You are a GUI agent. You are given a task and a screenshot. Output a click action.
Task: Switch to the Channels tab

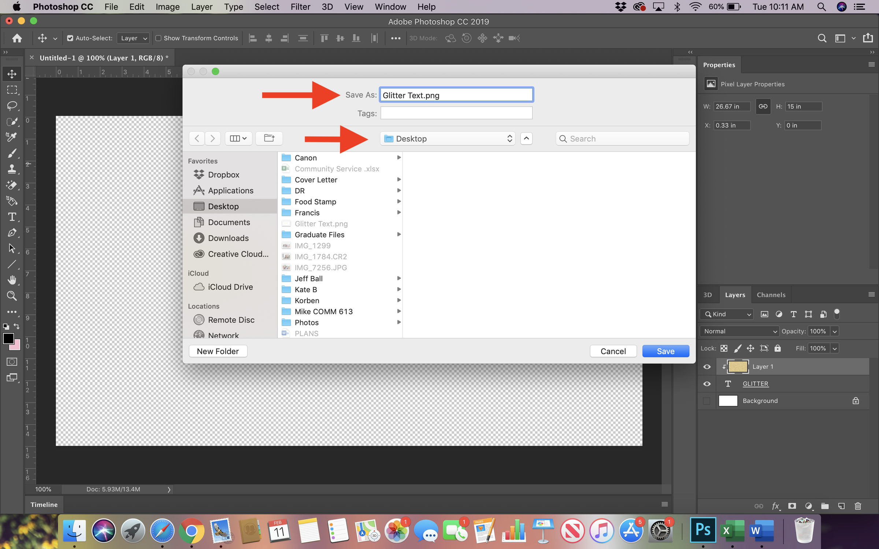[x=771, y=295]
